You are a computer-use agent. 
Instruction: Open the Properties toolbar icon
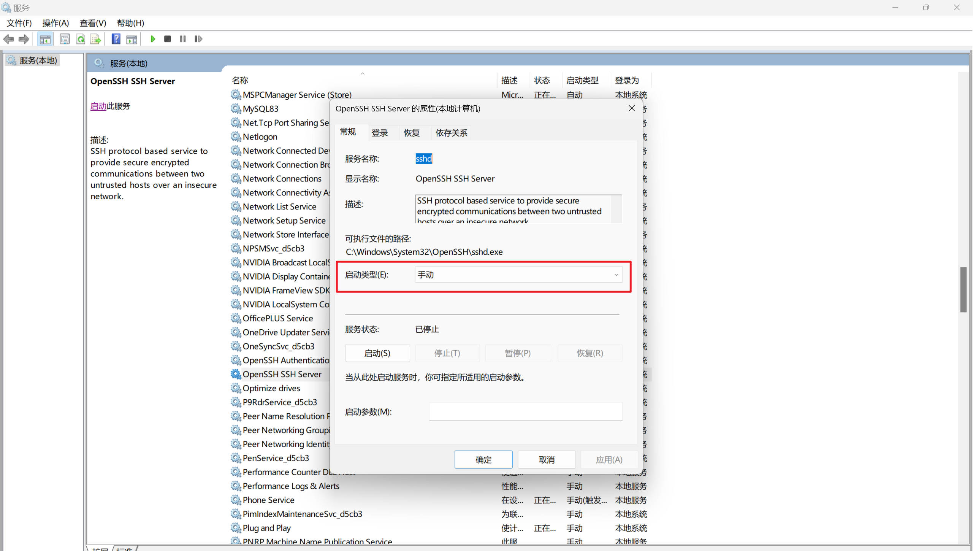[x=65, y=39]
